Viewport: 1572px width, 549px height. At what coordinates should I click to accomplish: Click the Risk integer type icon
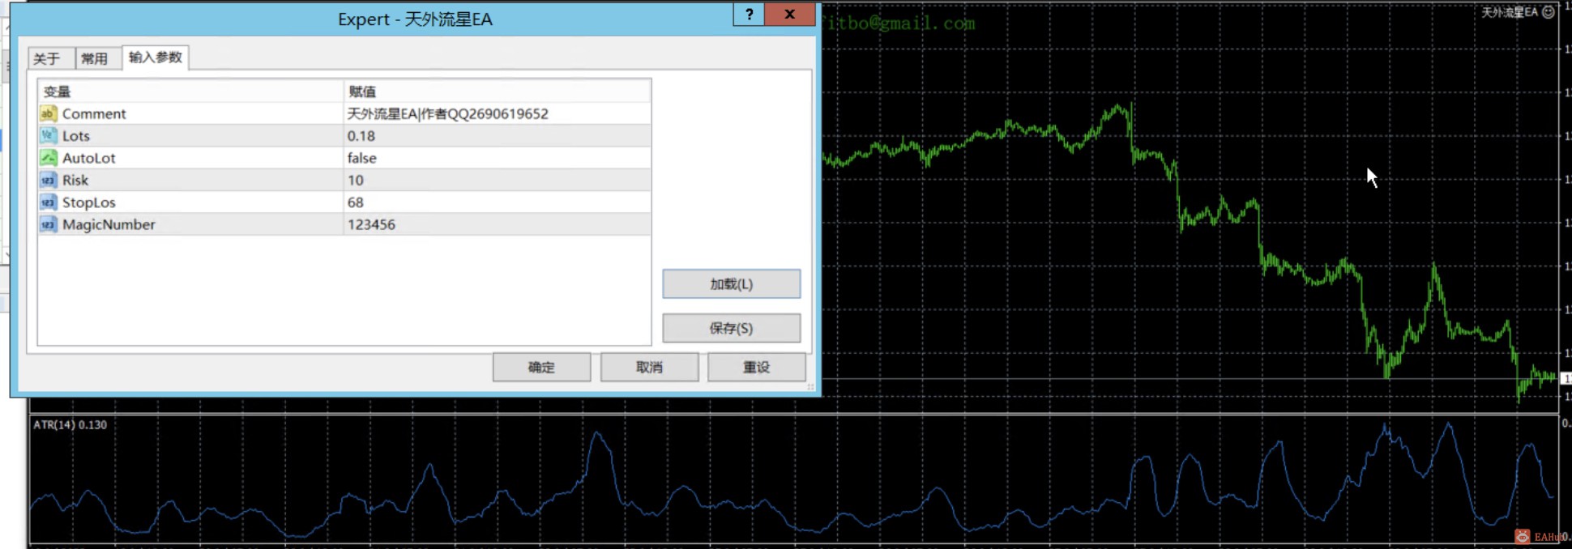click(x=48, y=180)
